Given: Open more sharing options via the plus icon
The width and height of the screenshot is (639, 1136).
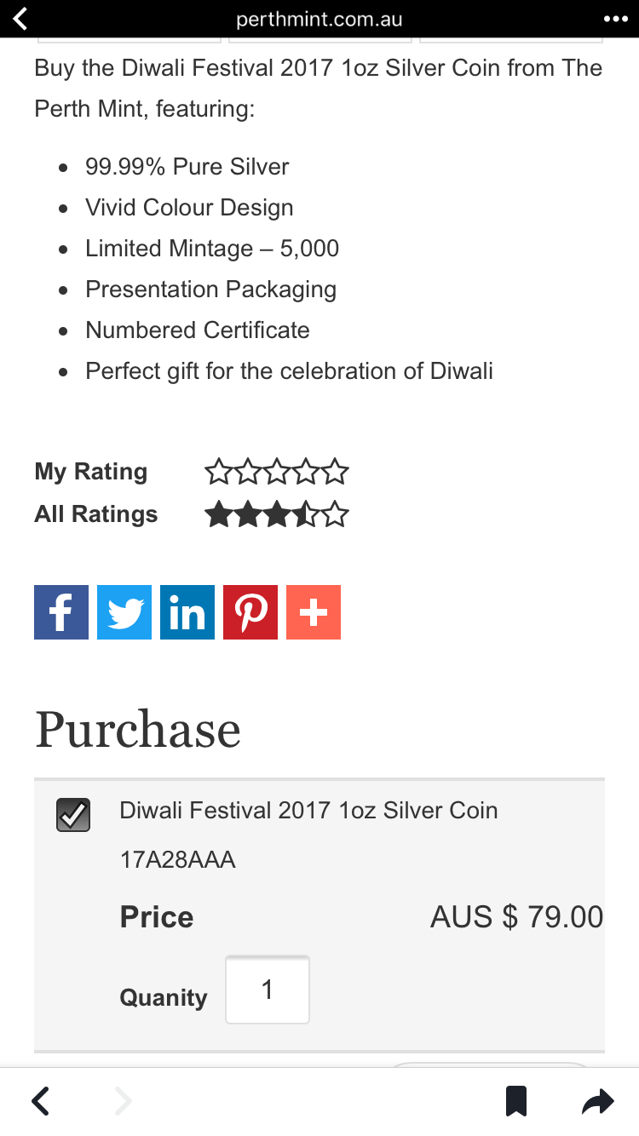Looking at the screenshot, I should [x=314, y=612].
